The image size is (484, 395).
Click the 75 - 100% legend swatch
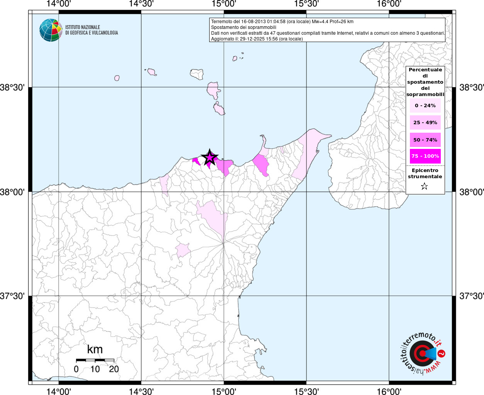[425, 156]
